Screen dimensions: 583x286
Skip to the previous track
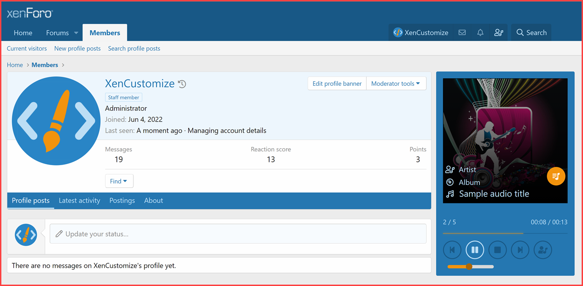click(452, 250)
